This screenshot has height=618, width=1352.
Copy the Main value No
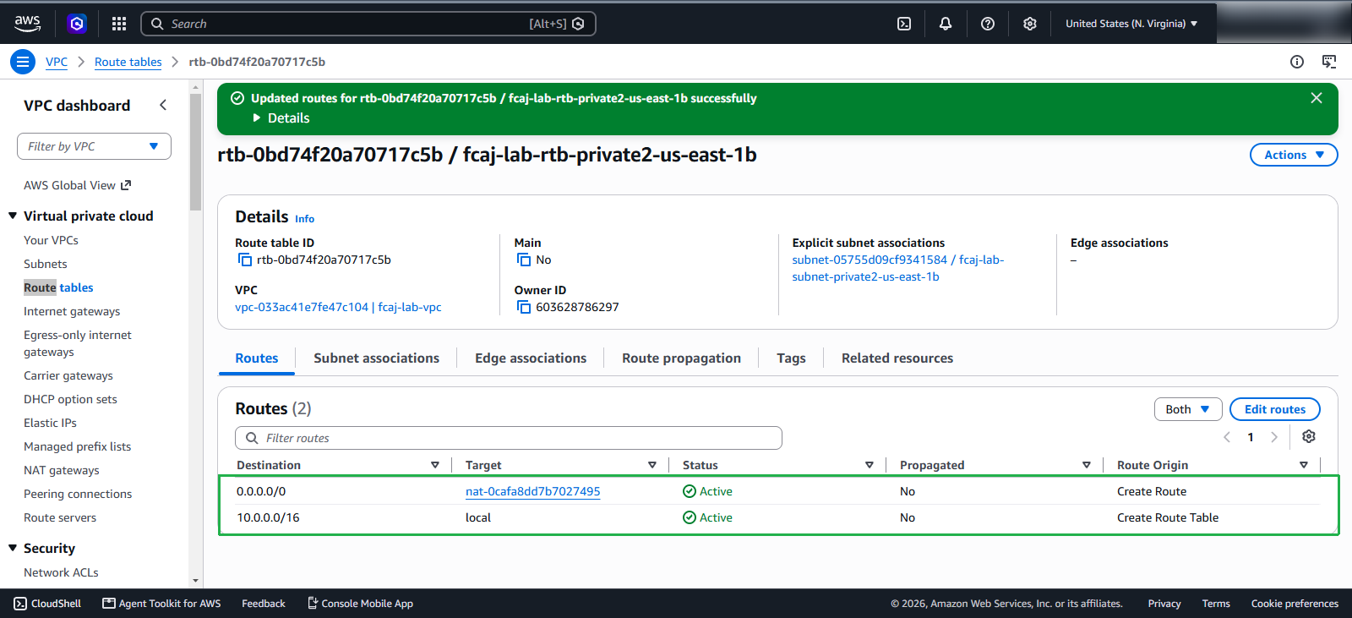click(x=524, y=260)
